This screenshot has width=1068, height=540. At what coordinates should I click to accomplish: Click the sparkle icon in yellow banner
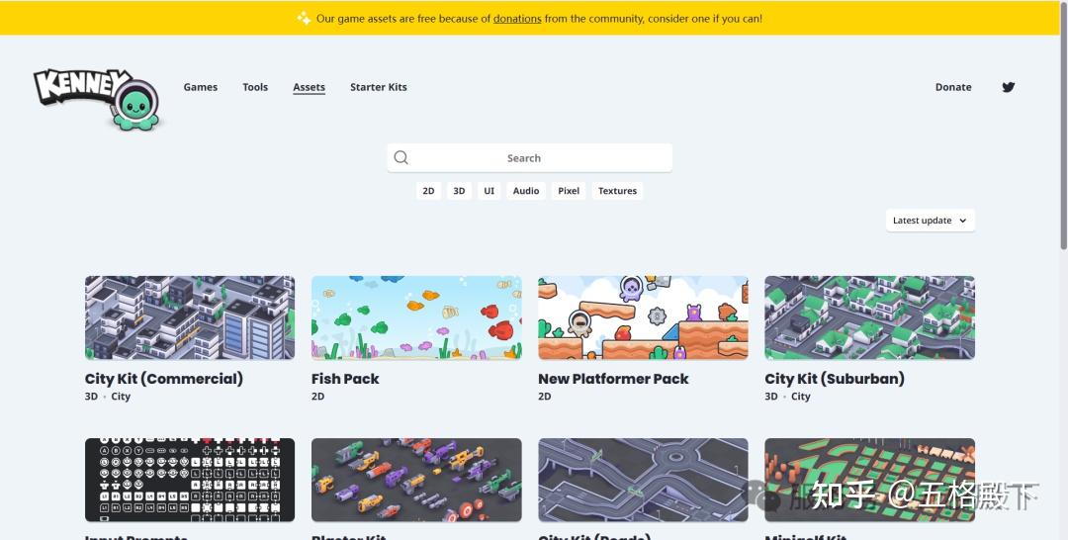coord(304,19)
